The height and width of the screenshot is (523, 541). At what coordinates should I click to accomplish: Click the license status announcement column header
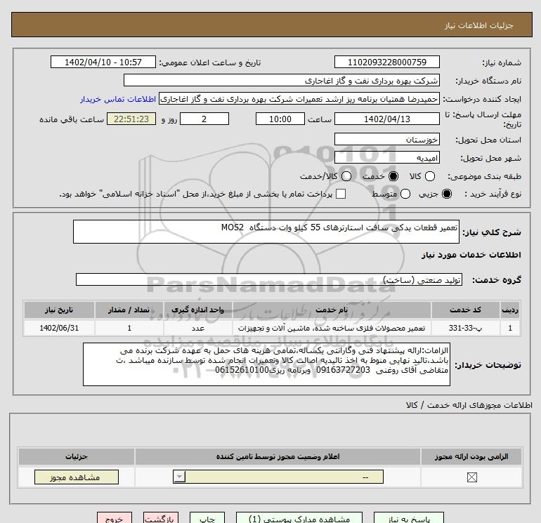click(x=278, y=456)
